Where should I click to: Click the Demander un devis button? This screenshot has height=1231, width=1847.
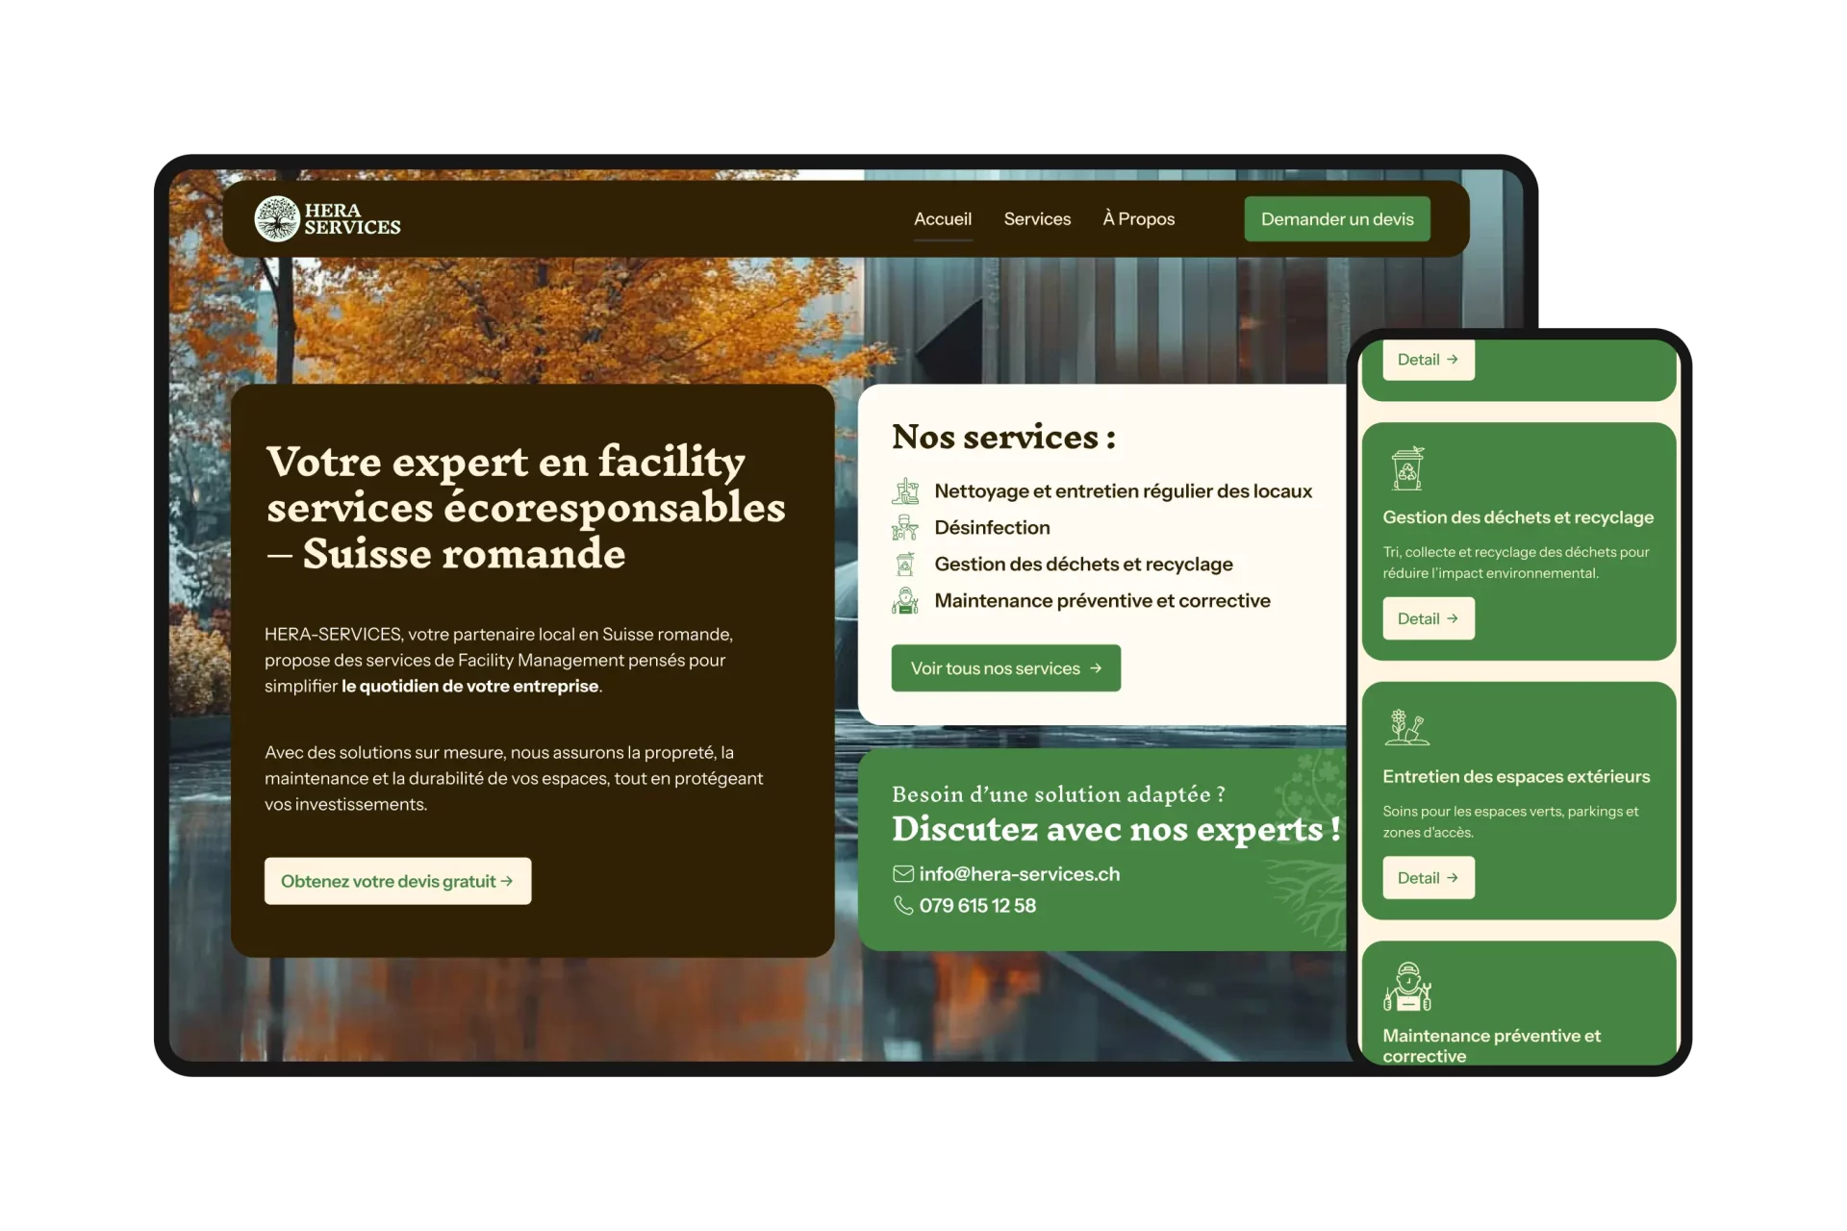click(x=1336, y=218)
